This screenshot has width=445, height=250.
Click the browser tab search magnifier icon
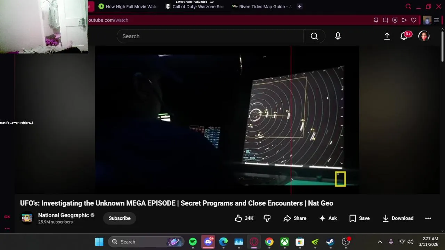point(408,7)
